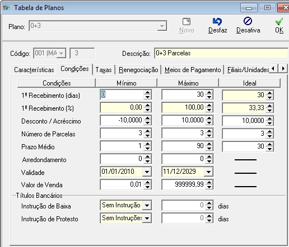Increase 1º Recebimento (dias) maximum value
The height and width of the screenshot is (247, 289).
pyautogui.click(x=209, y=92)
